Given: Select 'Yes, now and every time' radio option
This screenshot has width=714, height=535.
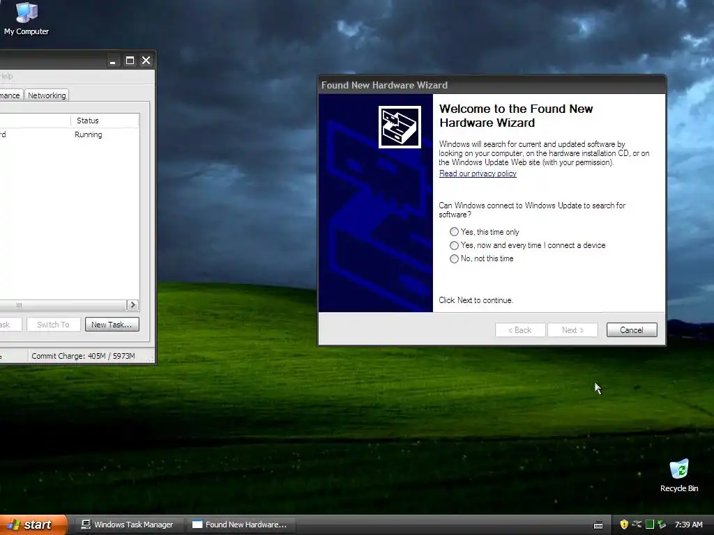Looking at the screenshot, I should (x=454, y=245).
